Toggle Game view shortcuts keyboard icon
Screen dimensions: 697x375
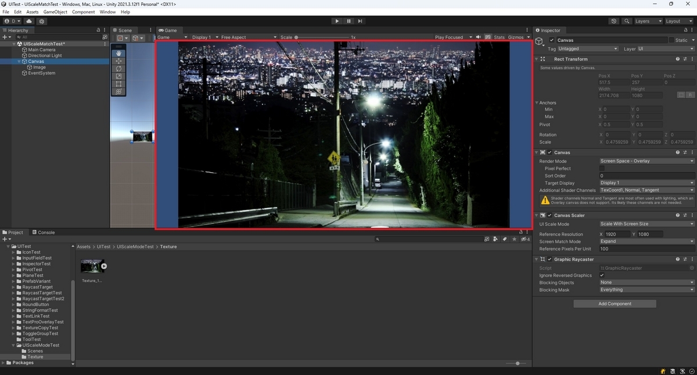488,37
